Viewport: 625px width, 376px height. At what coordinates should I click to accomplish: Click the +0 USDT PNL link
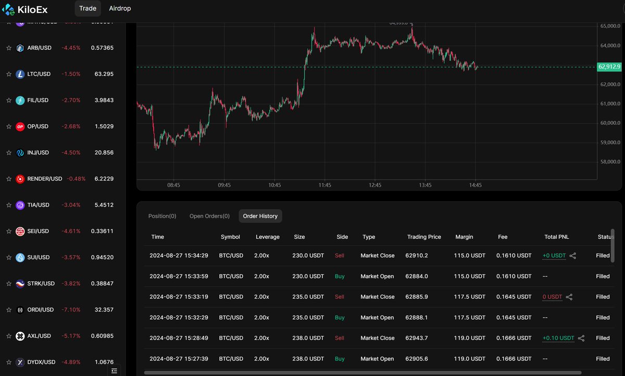[x=554, y=256]
